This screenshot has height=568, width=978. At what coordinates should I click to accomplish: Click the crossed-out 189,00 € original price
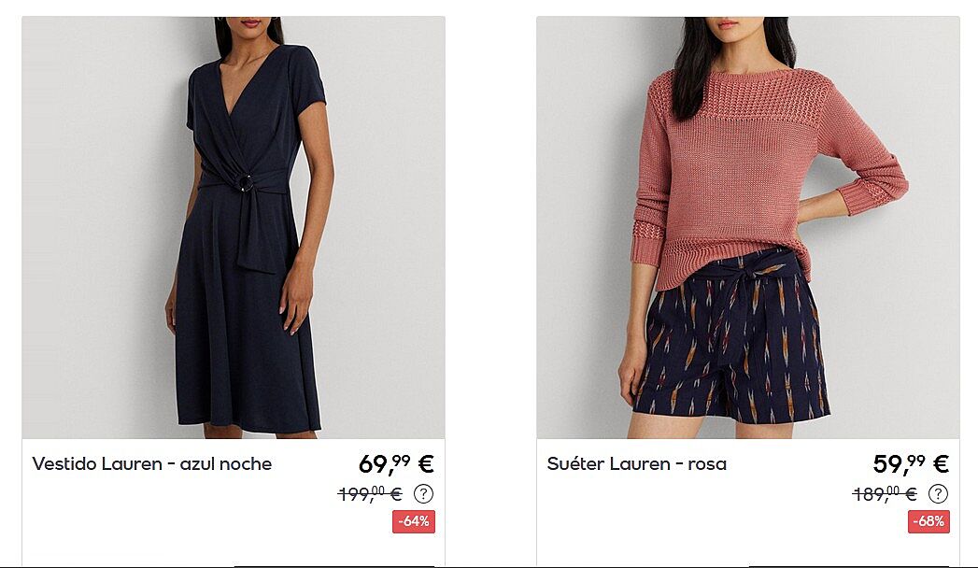tap(885, 494)
